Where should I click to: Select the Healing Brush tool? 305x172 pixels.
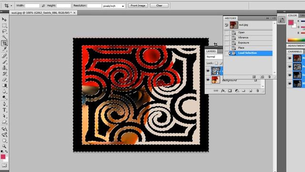click(x=4, y=56)
